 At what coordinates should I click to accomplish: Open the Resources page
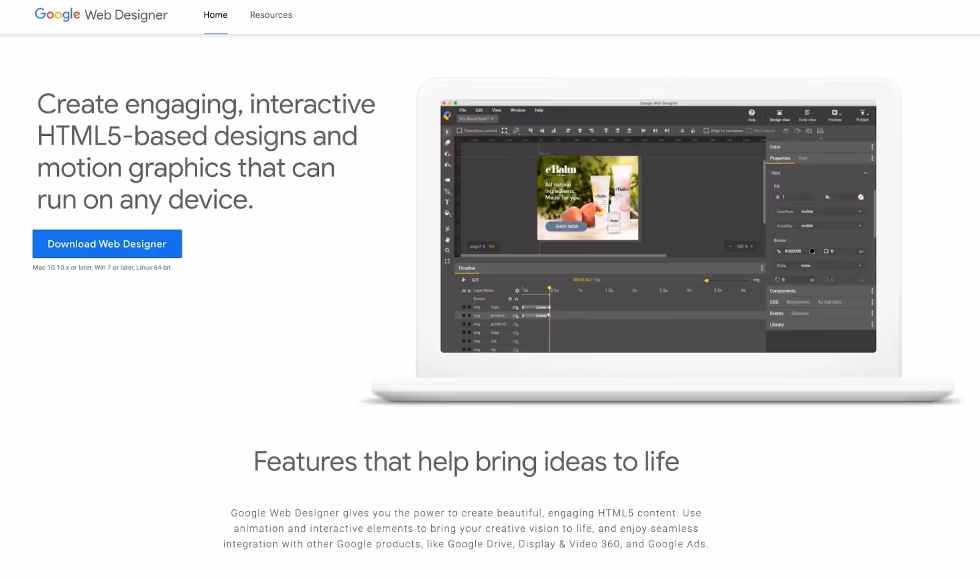pos(271,15)
